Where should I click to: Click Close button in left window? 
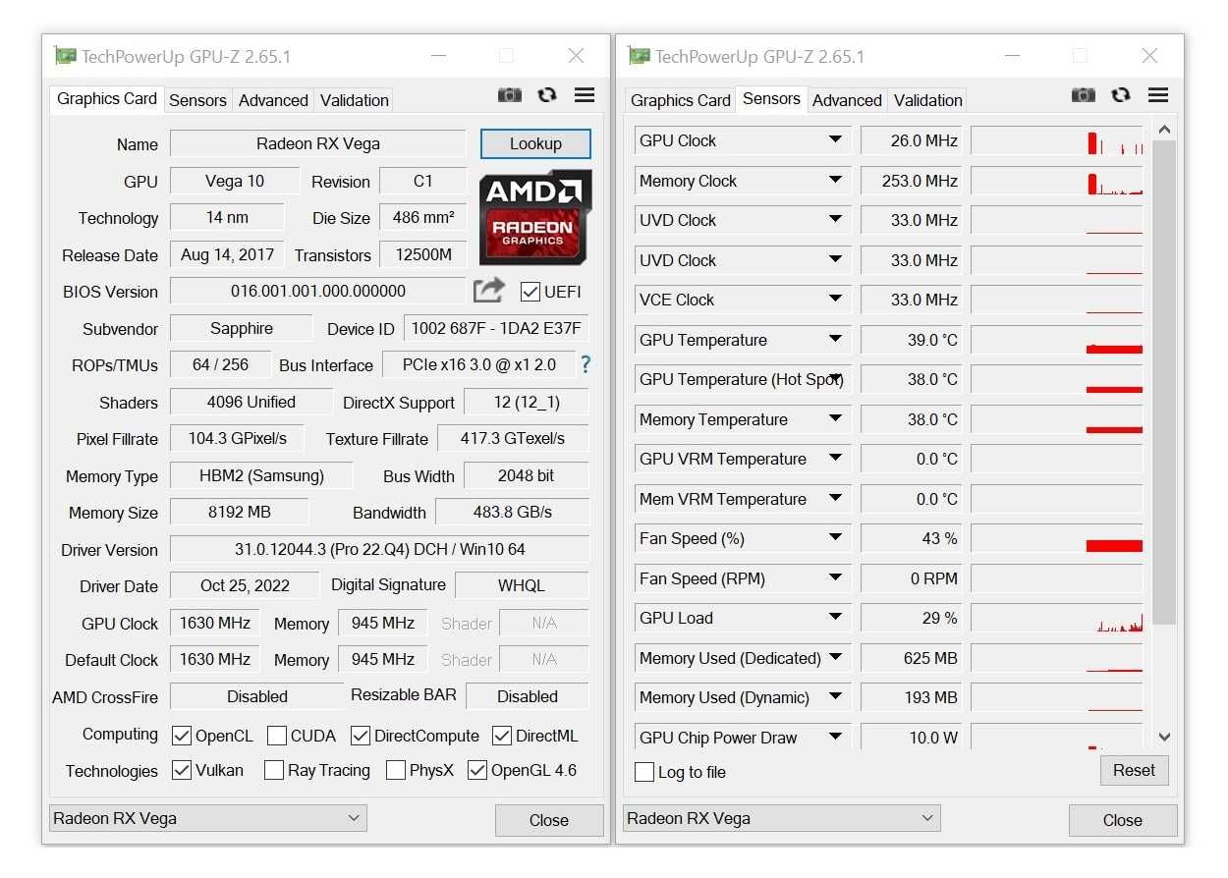[549, 820]
